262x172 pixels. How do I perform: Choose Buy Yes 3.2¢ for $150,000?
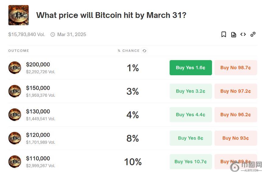(x=191, y=91)
